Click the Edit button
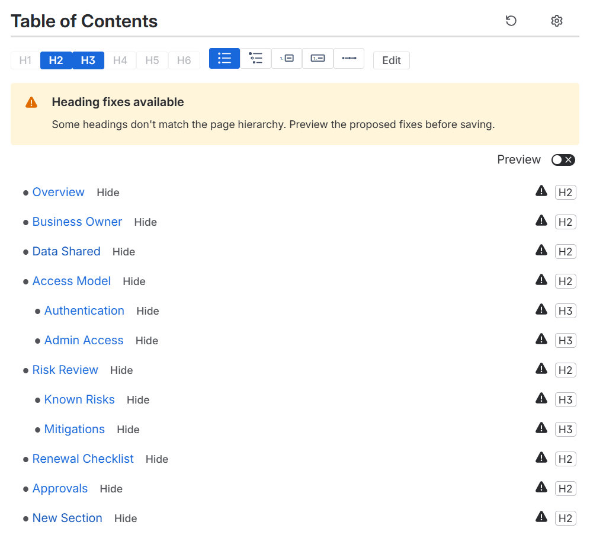This screenshot has width=590, height=541. (x=392, y=60)
